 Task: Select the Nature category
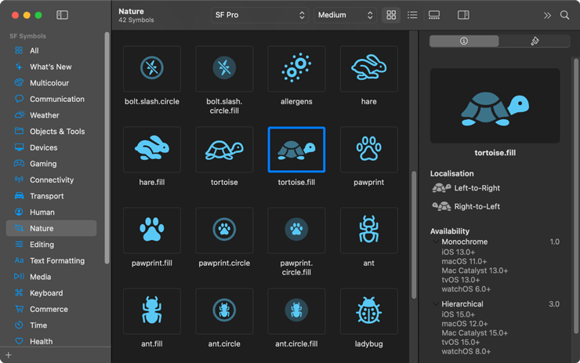click(x=52, y=228)
